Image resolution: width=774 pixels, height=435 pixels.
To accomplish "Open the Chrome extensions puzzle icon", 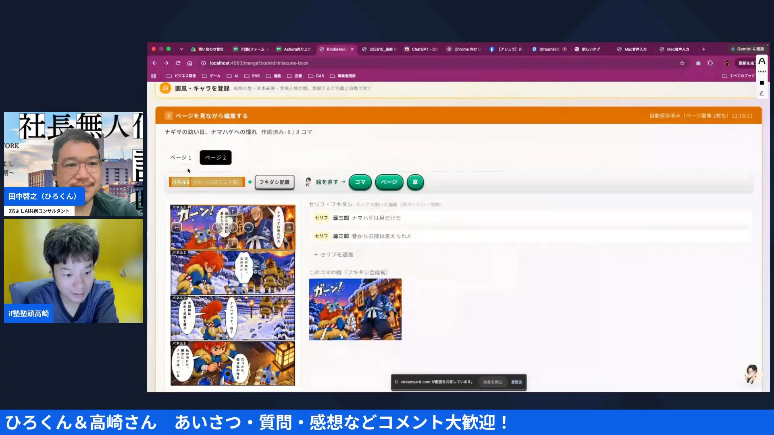I will (710, 63).
